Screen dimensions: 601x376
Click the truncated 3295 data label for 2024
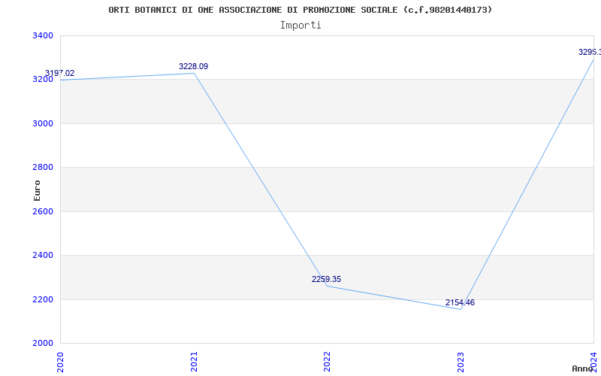pos(590,52)
